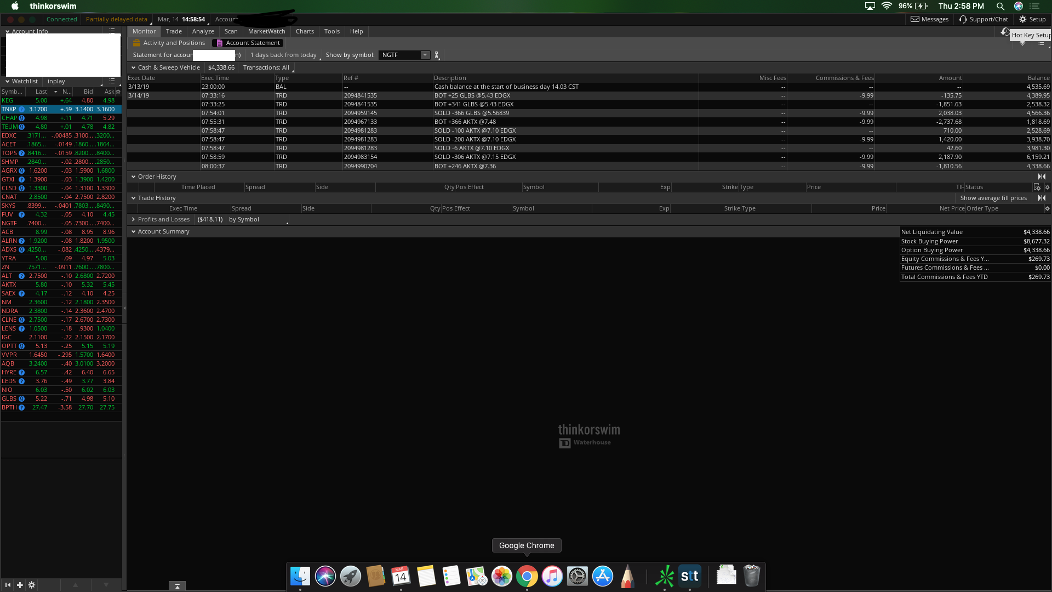
Task: Click Trade History column settings gear
Action: pyautogui.click(x=1047, y=209)
